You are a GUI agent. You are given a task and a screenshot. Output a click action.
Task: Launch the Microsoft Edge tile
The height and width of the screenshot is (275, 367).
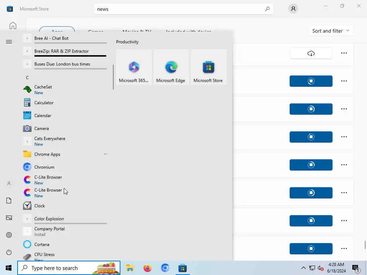coord(171,67)
